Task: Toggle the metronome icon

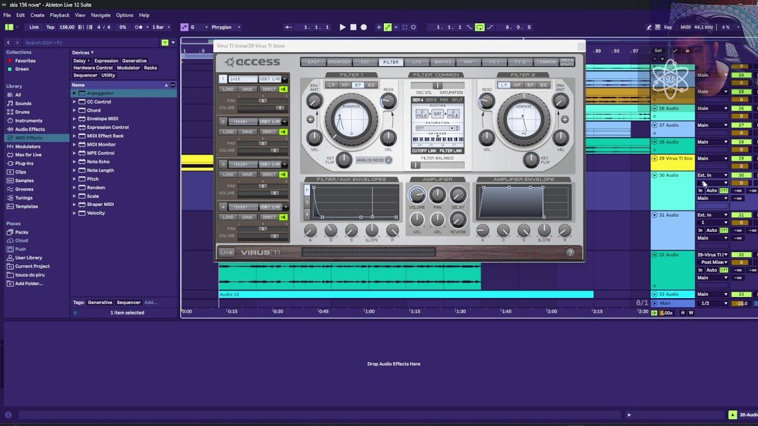Action: click(139, 27)
